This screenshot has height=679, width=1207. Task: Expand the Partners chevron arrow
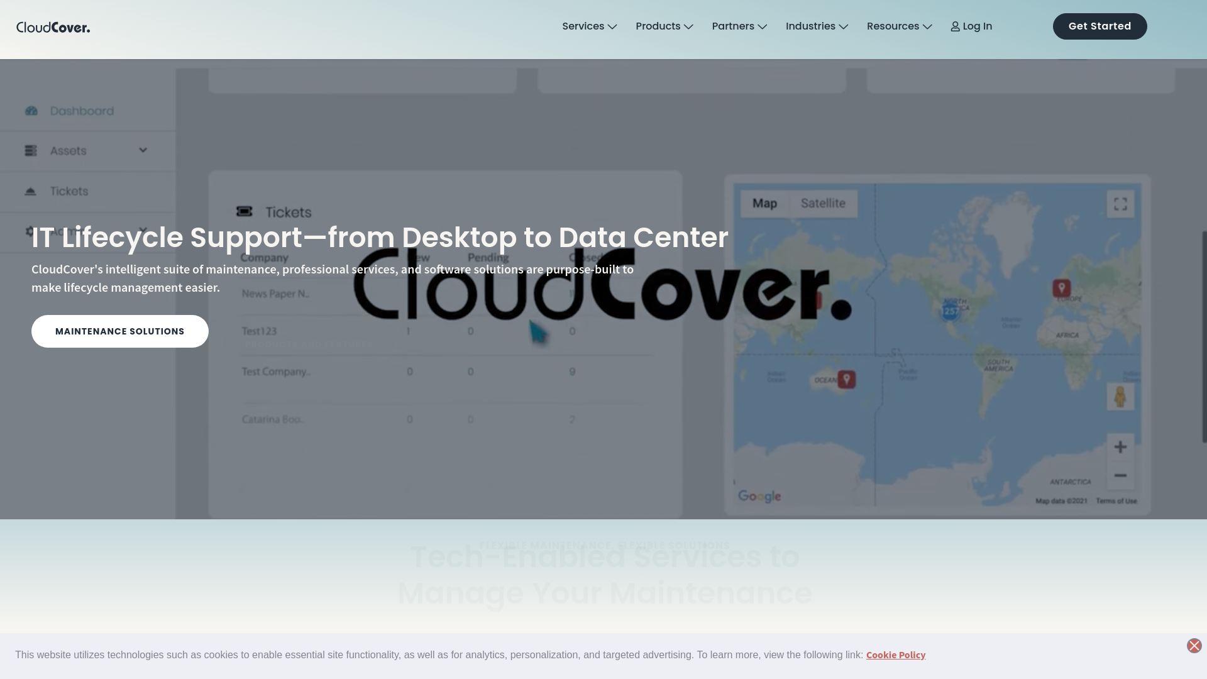tap(763, 27)
